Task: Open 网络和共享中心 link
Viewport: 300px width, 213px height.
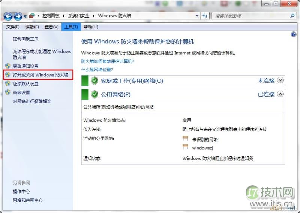Action: (x=28, y=200)
